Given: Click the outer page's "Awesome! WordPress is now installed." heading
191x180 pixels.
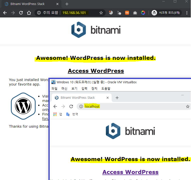Looking at the screenshot, I should tap(96, 58).
